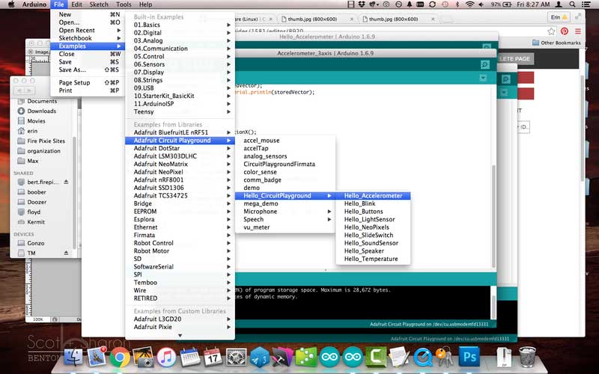Bookmark the page with the star icon
Viewport: 599px width, 374px height.
pyautogui.click(x=550, y=31)
